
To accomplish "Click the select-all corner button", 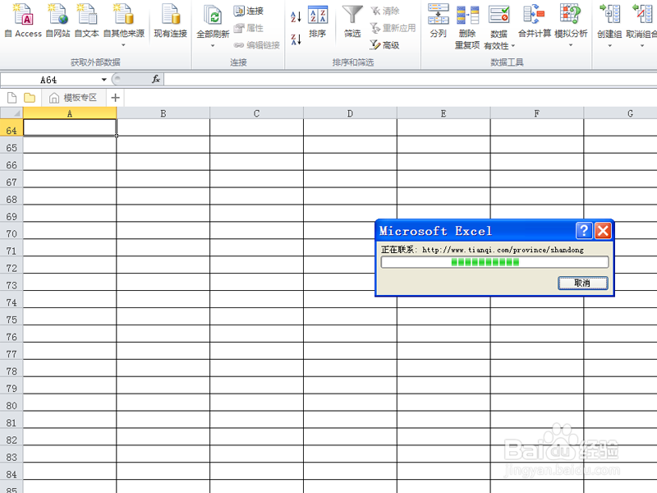I will pos(11,113).
